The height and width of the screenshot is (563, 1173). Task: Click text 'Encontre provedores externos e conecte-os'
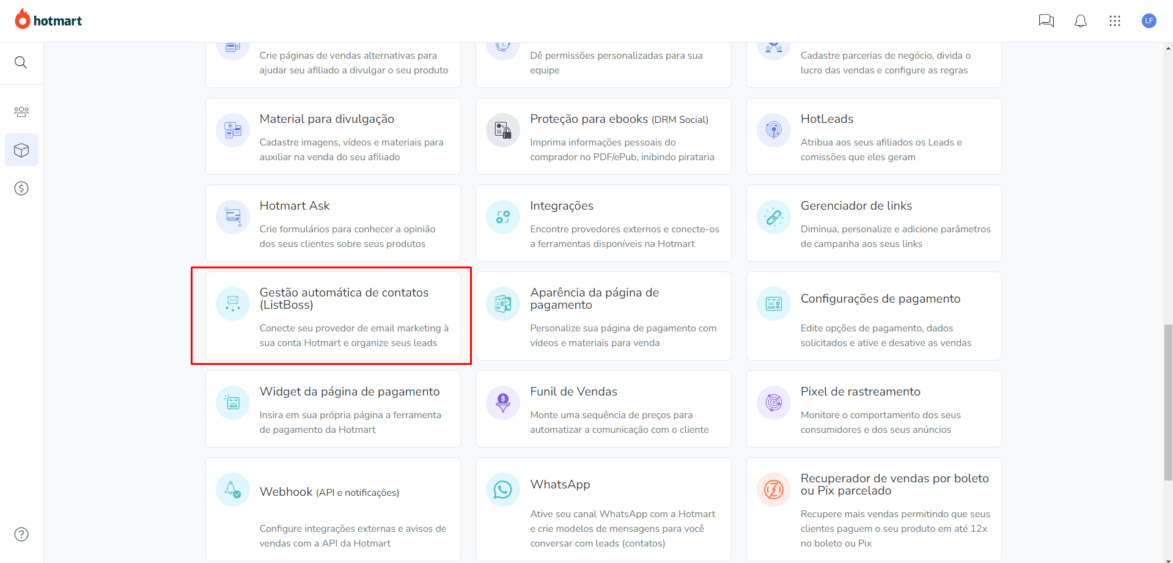[x=625, y=229]
